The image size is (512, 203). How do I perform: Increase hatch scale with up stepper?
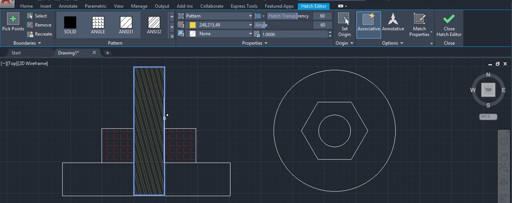(x=330, y=32)
